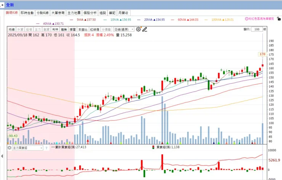The height and width of the screenshot is (180, 282).
Task: Click the 5261.9 value label on lower axis
Action: tap(274, 160)
